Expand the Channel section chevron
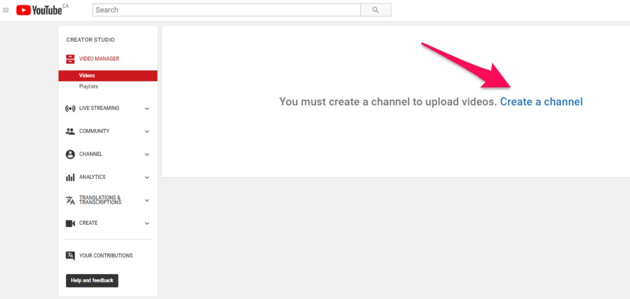Image resolution: width=630 pixels, height=299 pixels. pos(147,154)
